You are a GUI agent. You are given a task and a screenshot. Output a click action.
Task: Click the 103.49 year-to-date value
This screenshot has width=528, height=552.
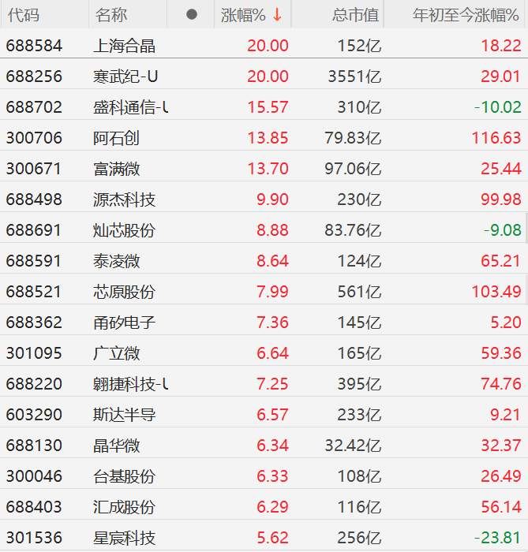click(496, 292)
